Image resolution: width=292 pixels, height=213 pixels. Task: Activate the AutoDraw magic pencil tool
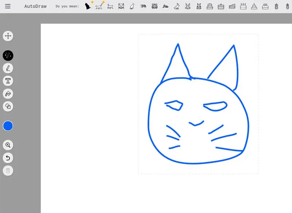click(x=8, y=55)
